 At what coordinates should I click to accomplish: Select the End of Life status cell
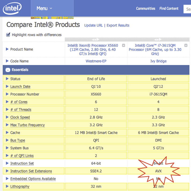tap(96, 79)
